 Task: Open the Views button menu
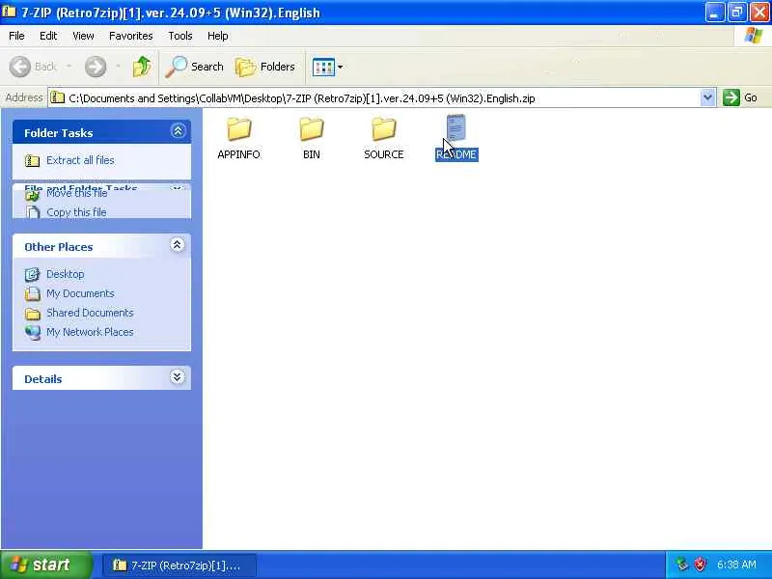pos(327,67)
